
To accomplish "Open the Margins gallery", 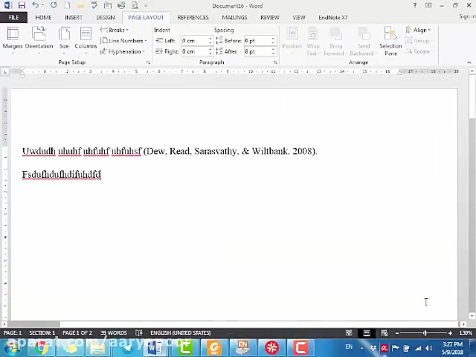I will coord(12,39).
